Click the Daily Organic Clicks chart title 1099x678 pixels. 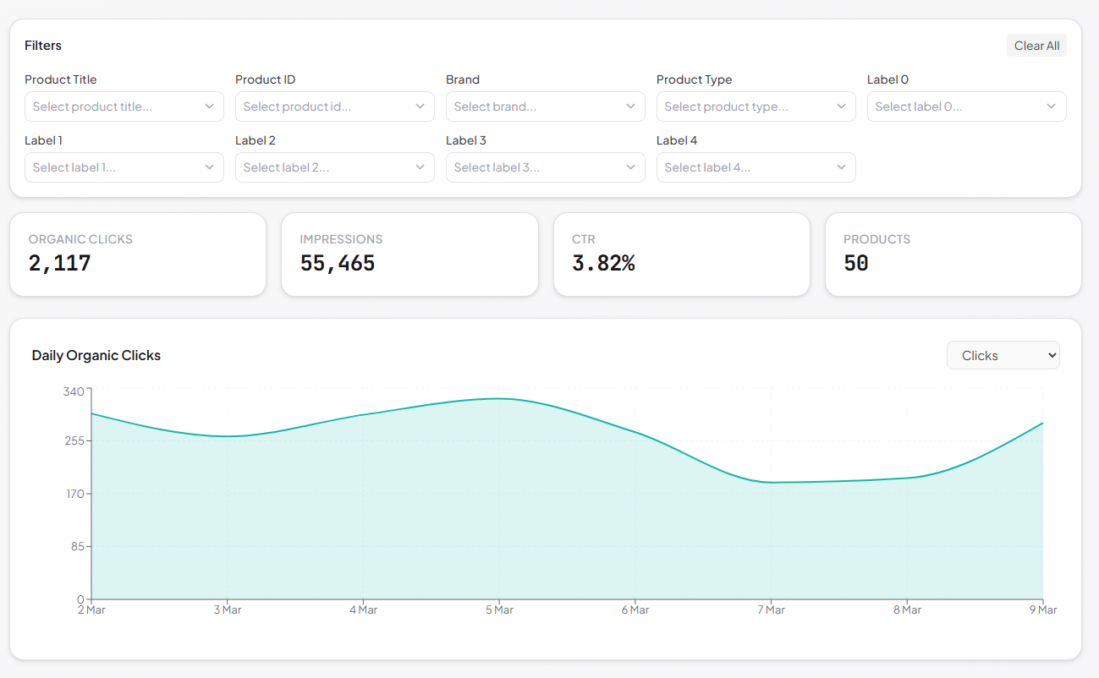click(x=96, y=355)
